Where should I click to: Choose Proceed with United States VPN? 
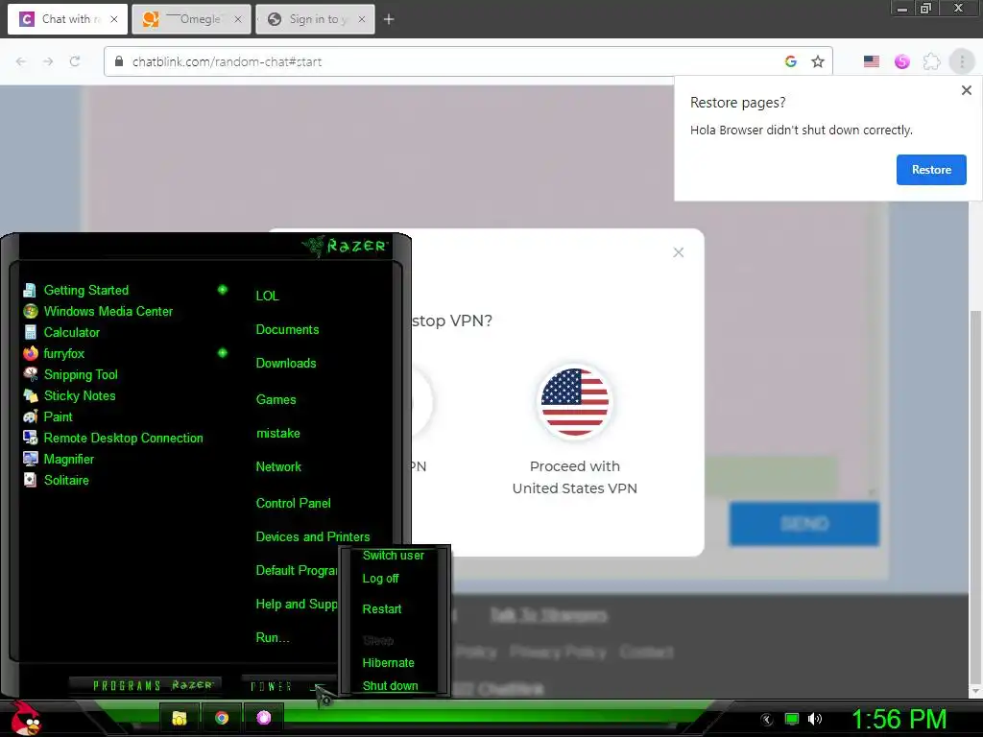coord(574,430)
